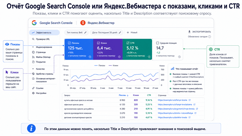The image size is (242, 136).
Task: Enable the Средняя позиция checkbox
Action: pos(157,43)
